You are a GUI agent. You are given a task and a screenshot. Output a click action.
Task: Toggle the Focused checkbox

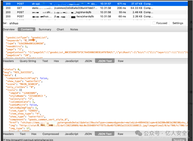pos(154,23)
